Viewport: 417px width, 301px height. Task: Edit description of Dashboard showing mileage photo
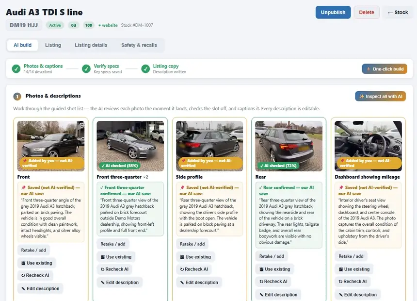click(x=358, y=295)
